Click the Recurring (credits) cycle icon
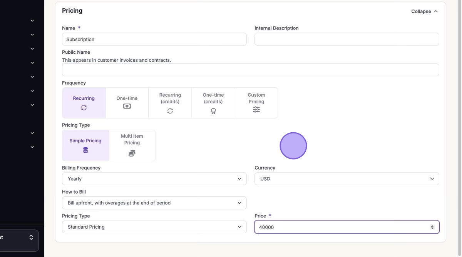462x257 pixels. pyautogui.click(x=170, y=111)
